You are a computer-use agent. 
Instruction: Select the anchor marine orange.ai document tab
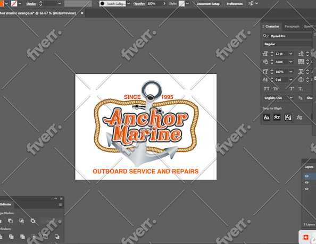38,13
